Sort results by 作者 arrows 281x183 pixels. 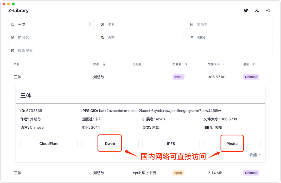pos(104,64)
